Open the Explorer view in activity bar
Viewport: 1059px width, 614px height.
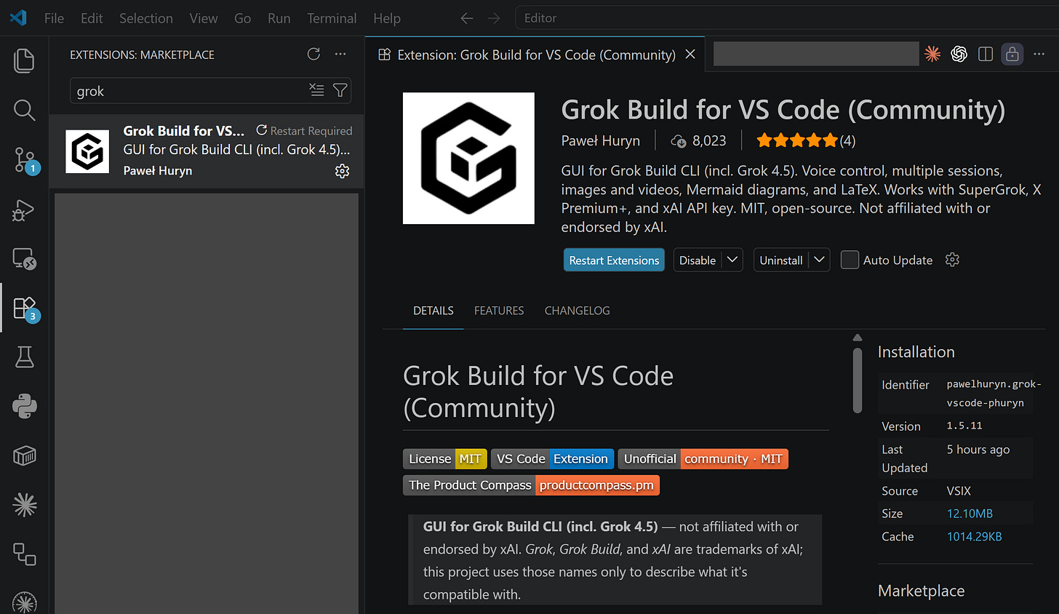tap(24, 60)
